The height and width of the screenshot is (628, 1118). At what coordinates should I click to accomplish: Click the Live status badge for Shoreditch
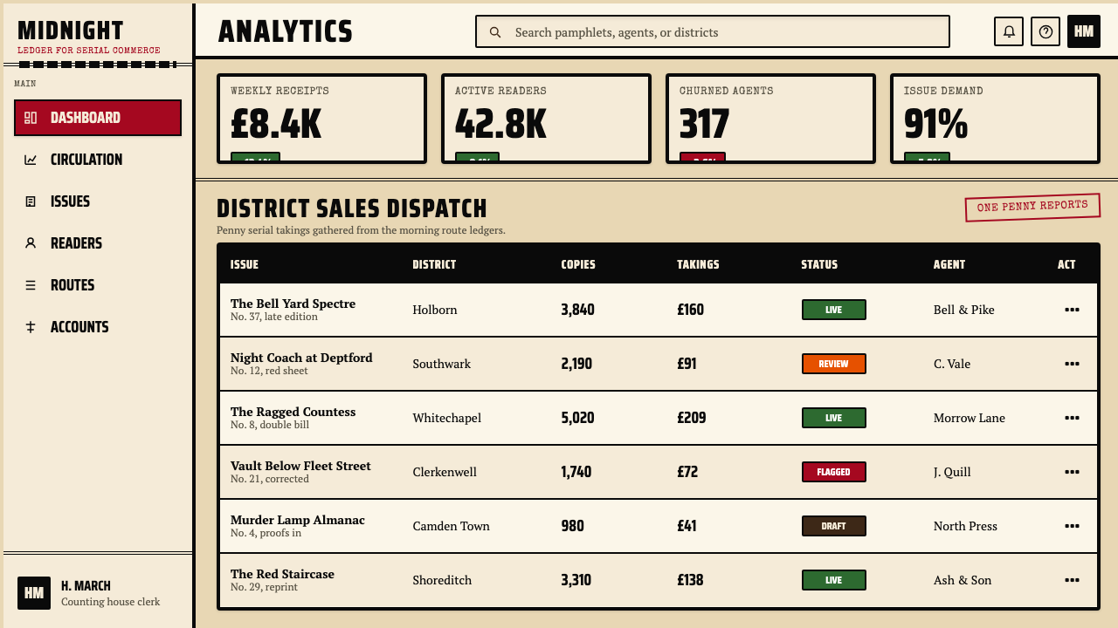pos(834,580)
